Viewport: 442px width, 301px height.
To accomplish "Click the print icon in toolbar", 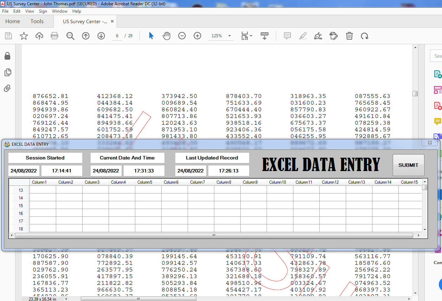I will 54,36.
